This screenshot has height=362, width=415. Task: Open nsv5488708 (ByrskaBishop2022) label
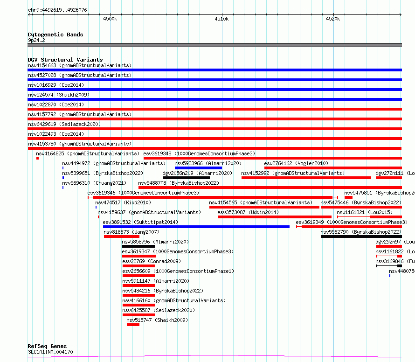179,183
